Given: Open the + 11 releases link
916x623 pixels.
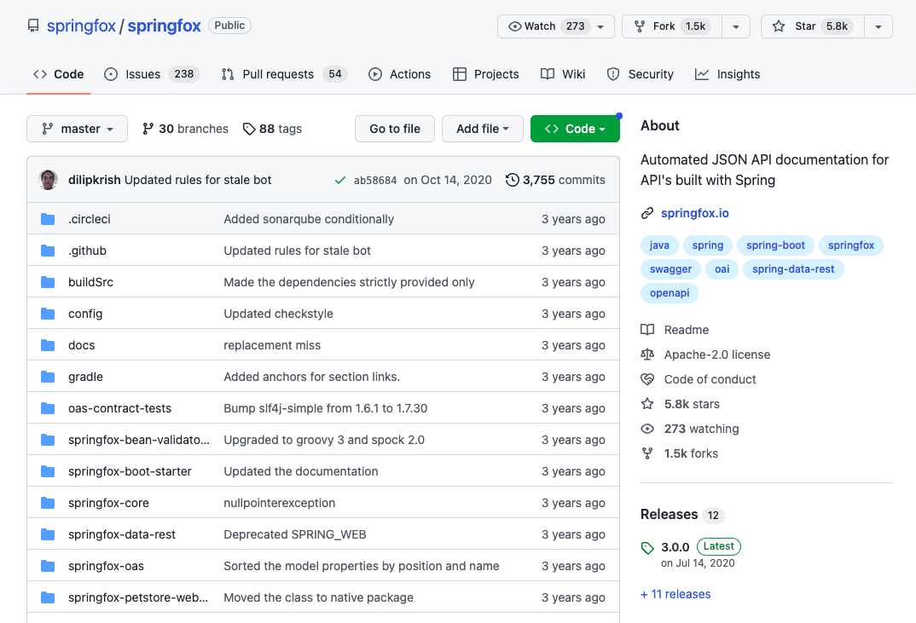Looking at the screenshot, I should click(x=675, y=594).
